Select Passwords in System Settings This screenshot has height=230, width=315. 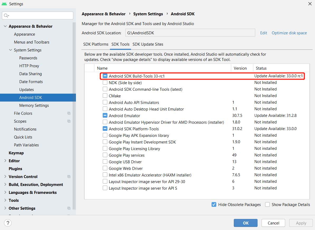[x=28, y=58]
